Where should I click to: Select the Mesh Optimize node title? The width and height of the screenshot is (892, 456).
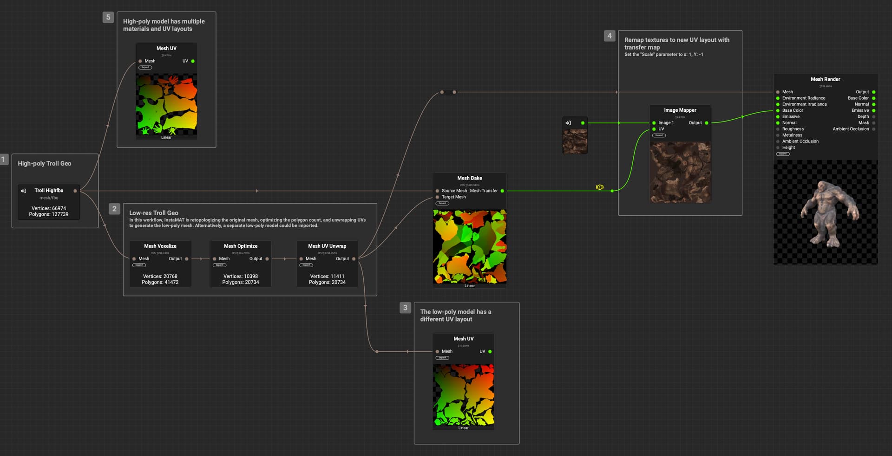point(240,246)
